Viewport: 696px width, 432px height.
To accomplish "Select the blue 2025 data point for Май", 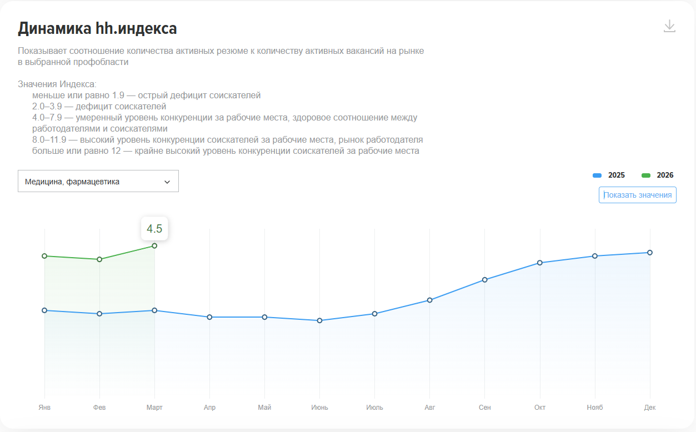I will pyautogui.click(x=264, y=317).
